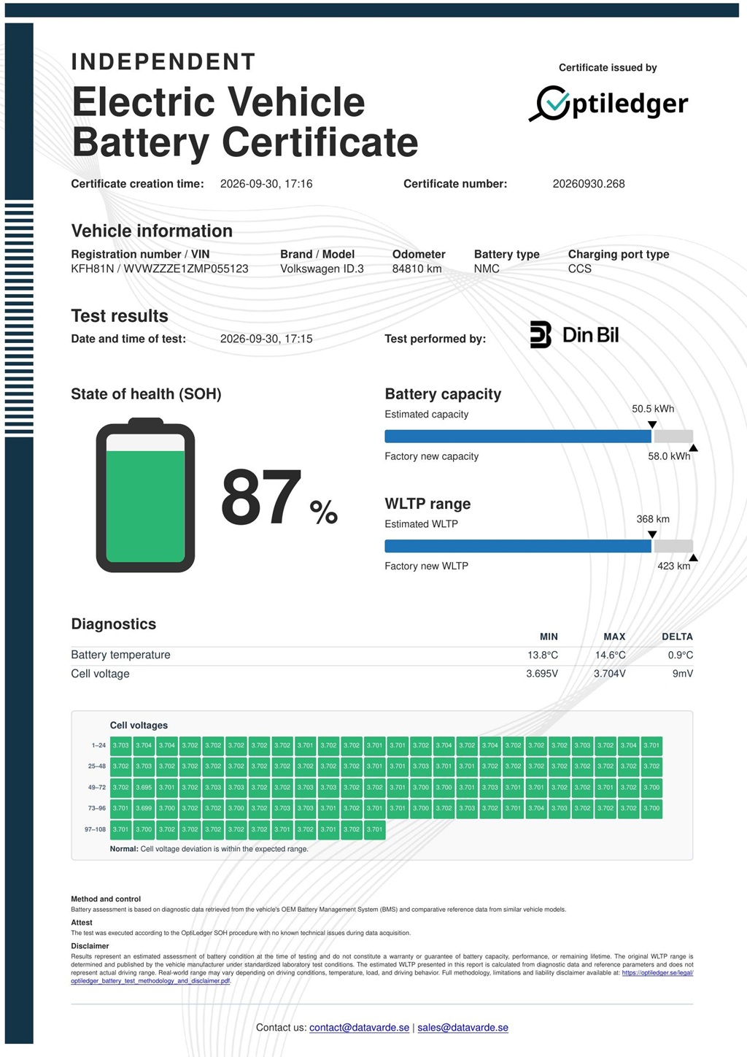Click the Electric Vehicle Battery Certificate title
This screenshot has height=1057, width=747.
tap(245, 122)
